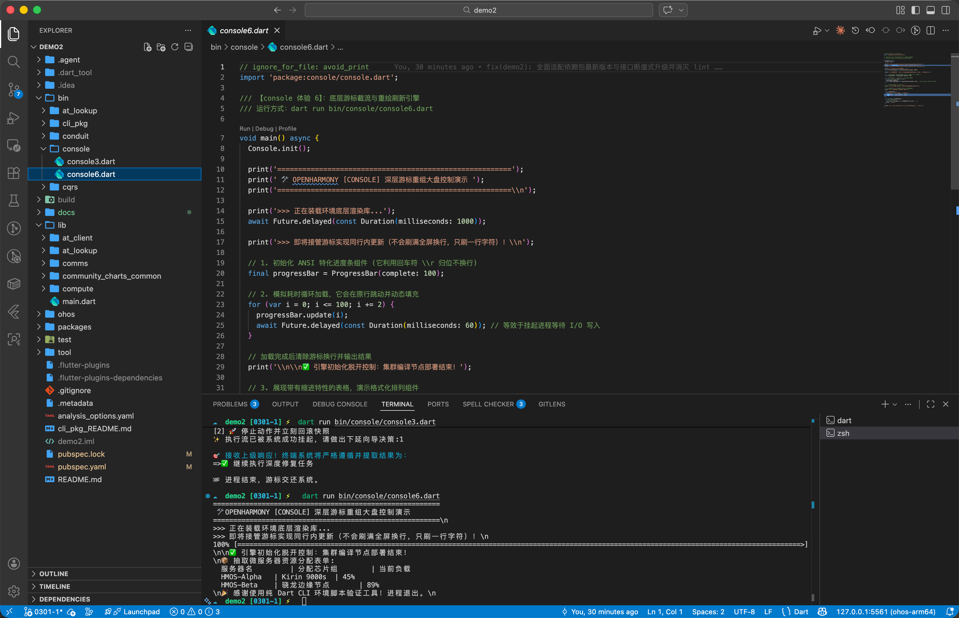This screenshot has height=618, width=959.
Task: Open Run and Debug view
Action: pyautogui.click(x=14, y=118)
